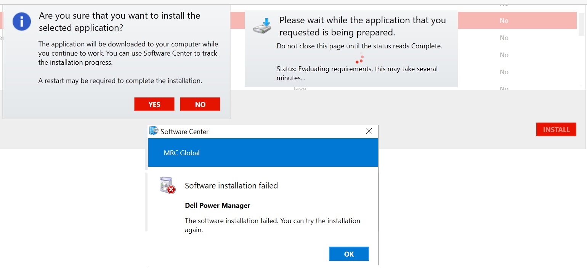Viewport: 587px width, 268px height.
Task: Click the red INSTALL button
Action: pyautogui.click(x=556, y=129)
